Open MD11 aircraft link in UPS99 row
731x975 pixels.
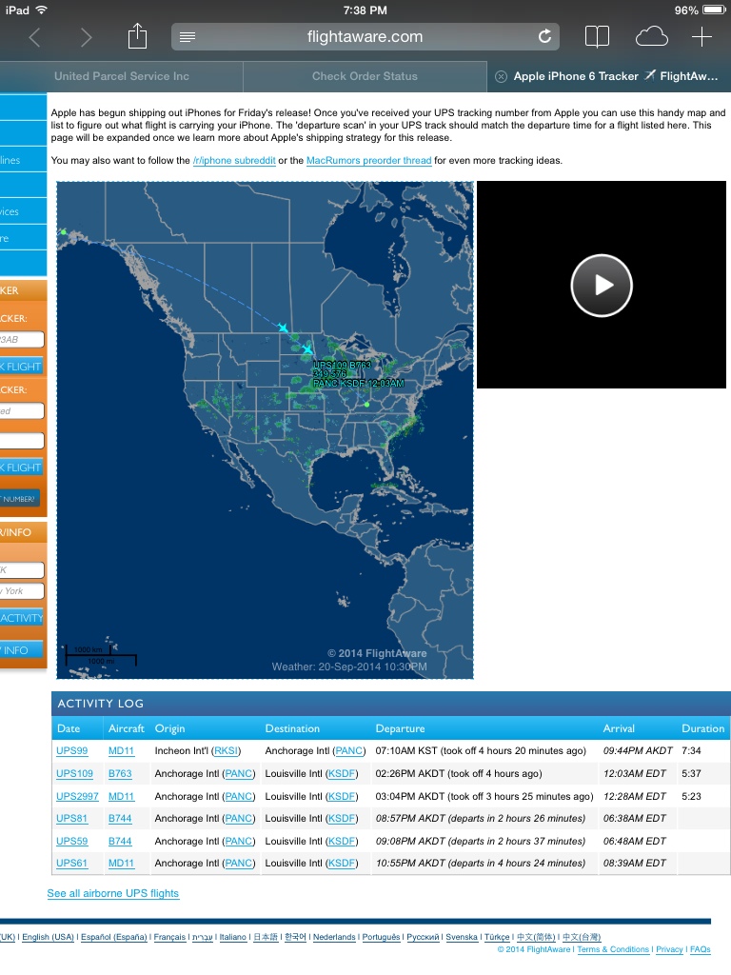click(121, 750)
